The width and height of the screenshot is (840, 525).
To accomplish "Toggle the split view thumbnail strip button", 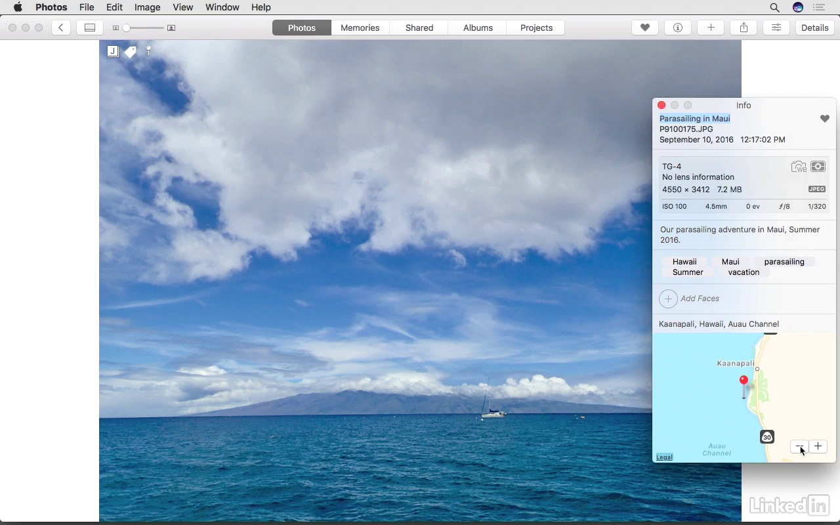I will pos(90,28).
